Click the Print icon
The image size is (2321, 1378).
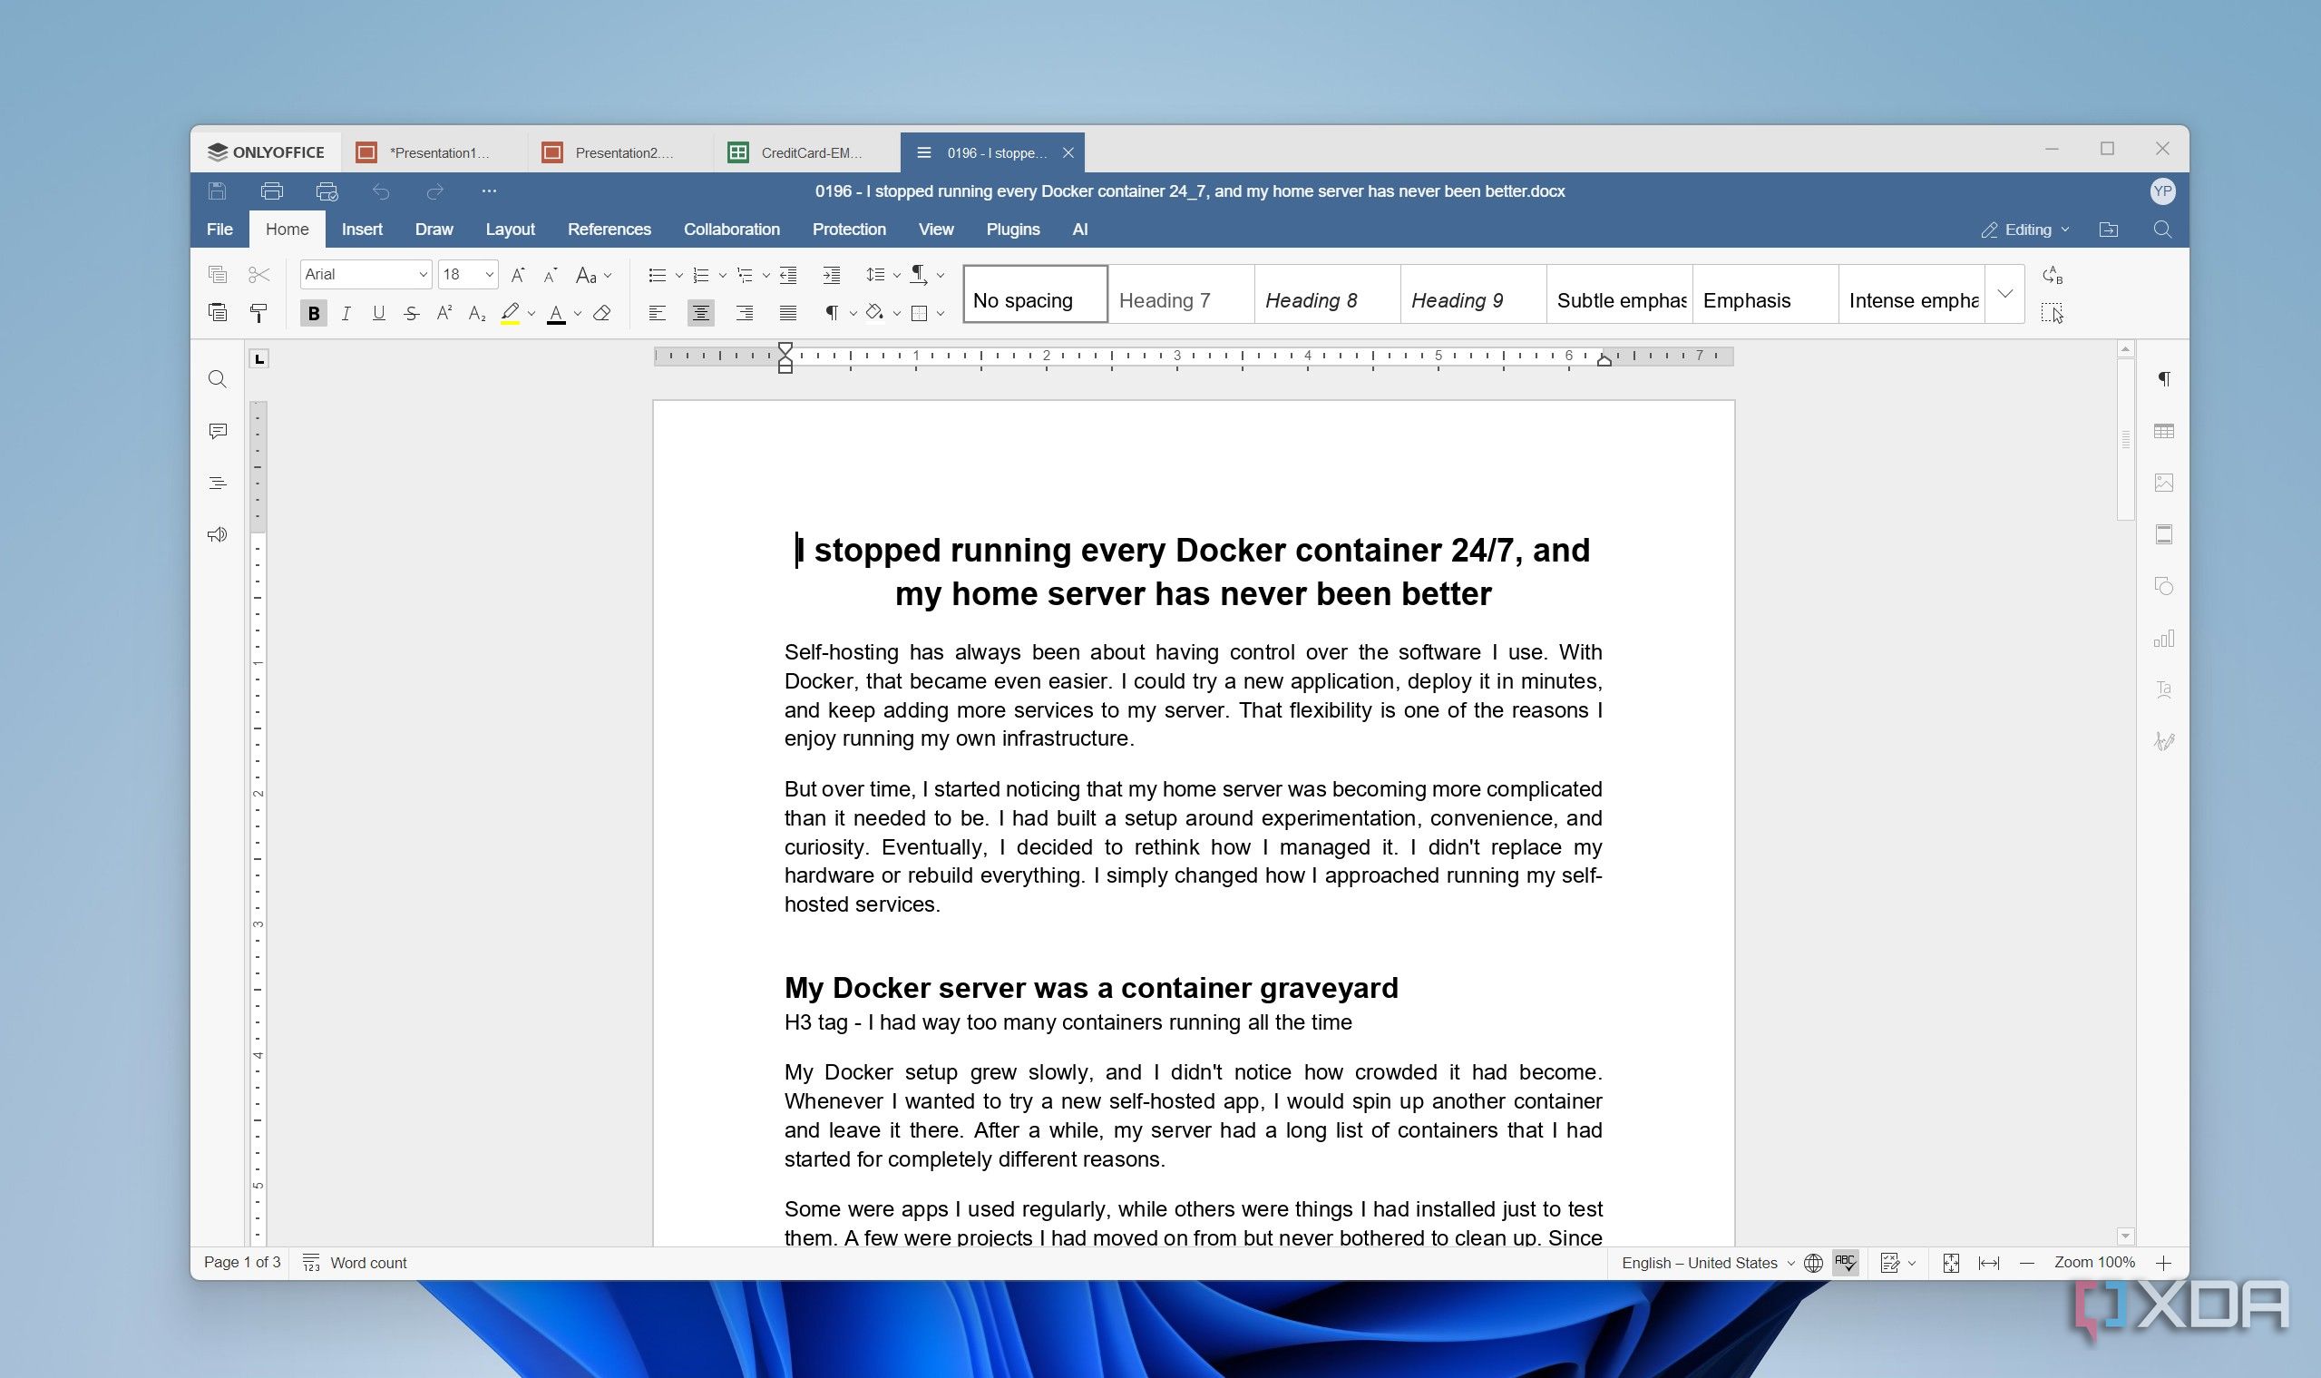(272, 191)
